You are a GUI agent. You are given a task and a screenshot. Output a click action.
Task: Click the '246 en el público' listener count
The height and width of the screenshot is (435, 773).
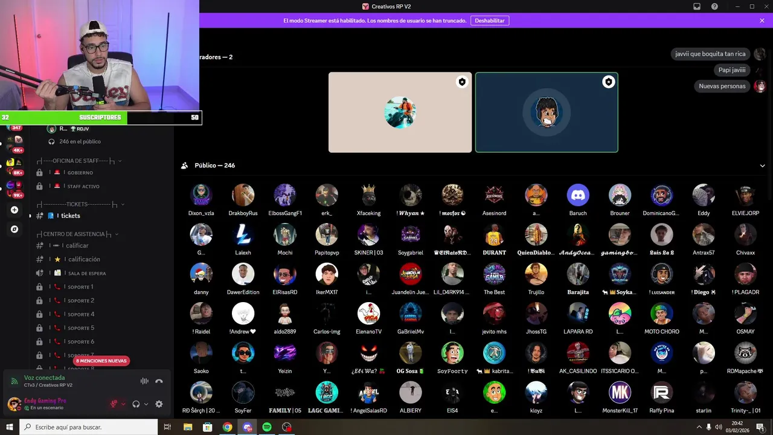[80, 141]
